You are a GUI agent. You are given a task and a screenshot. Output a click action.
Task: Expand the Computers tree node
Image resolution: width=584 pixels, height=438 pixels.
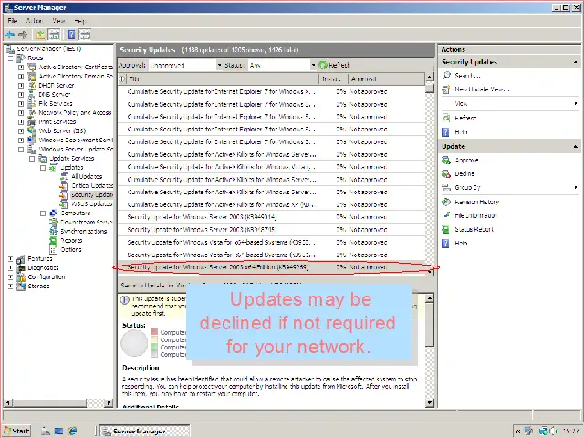(x=43, y=213)
